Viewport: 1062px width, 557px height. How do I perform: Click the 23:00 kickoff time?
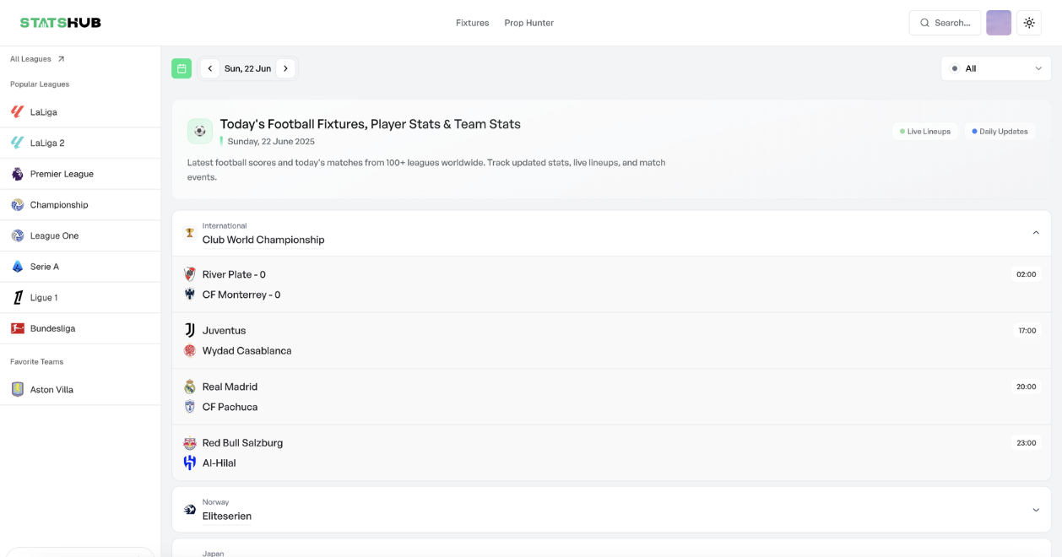[x=1027, y=443]
